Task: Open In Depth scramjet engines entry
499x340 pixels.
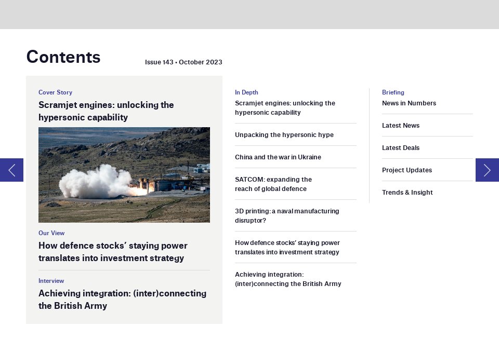Action: tap(285, 108)
